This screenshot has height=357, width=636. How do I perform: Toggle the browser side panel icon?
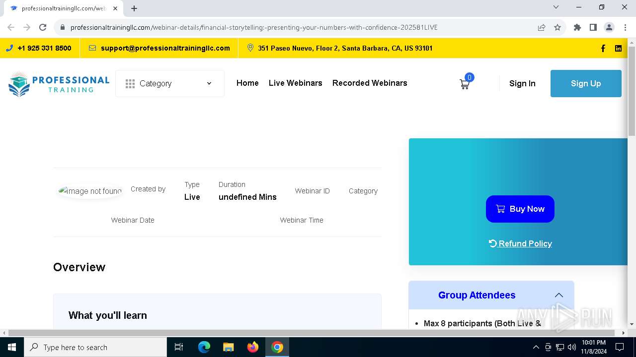click(x=593, y=27)
